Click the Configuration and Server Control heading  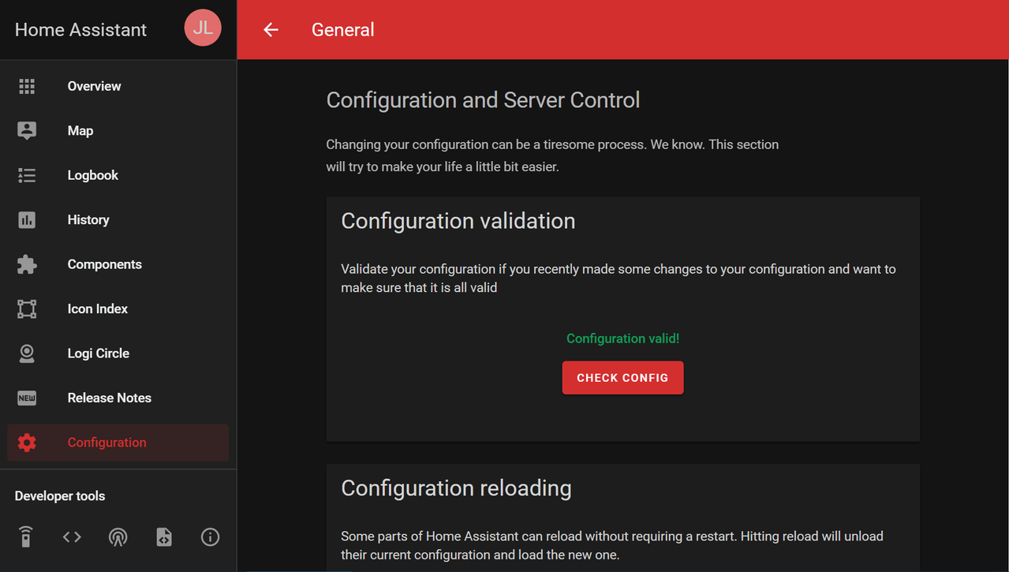tap(483, 100)
